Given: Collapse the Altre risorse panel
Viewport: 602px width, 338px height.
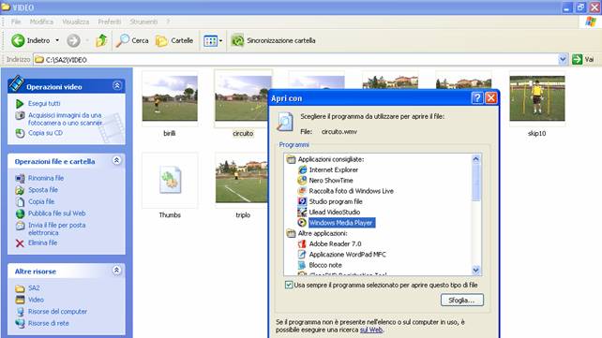Looking at the screenshot, I should 116,271.
